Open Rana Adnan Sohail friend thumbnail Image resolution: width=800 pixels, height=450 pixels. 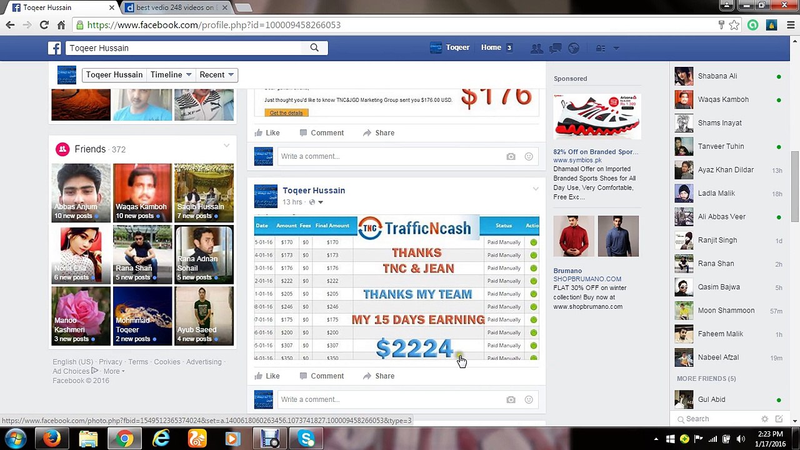[204, 254]
